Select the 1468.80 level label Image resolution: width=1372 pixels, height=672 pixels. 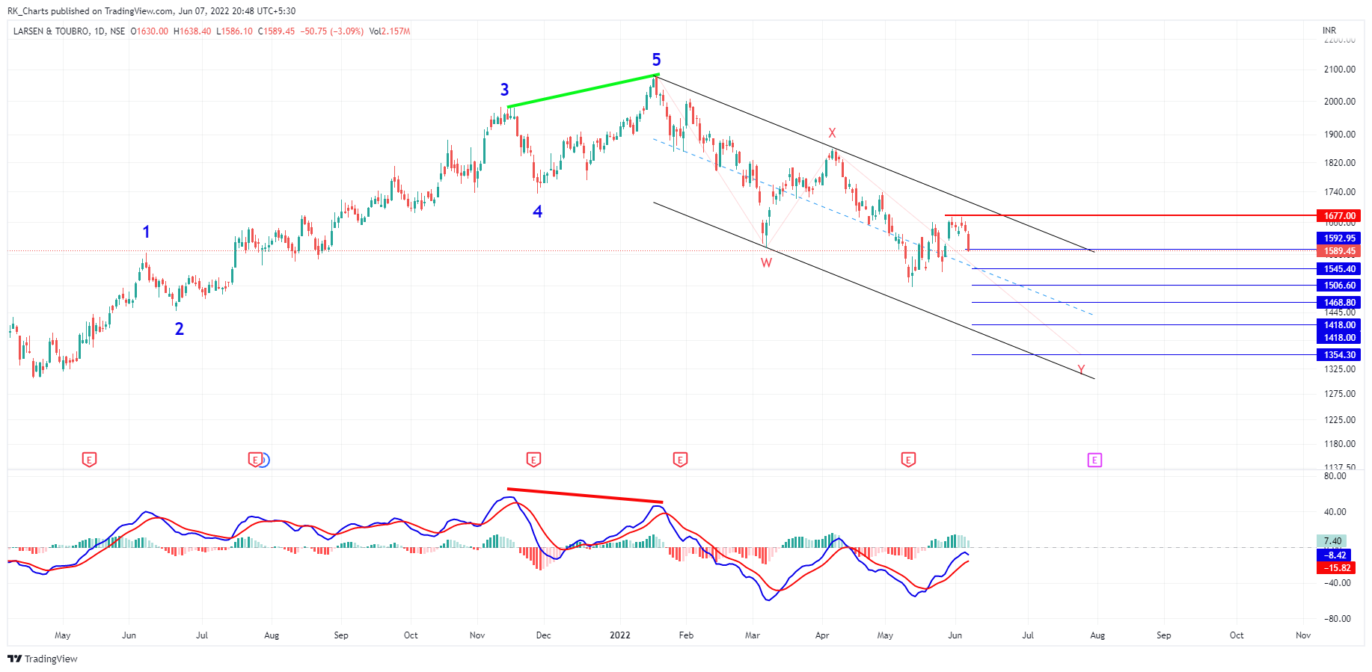1338,303
